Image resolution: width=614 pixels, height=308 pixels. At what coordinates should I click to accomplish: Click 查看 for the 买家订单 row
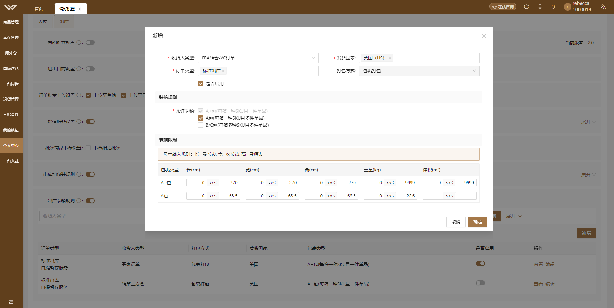tap(538, 264)
